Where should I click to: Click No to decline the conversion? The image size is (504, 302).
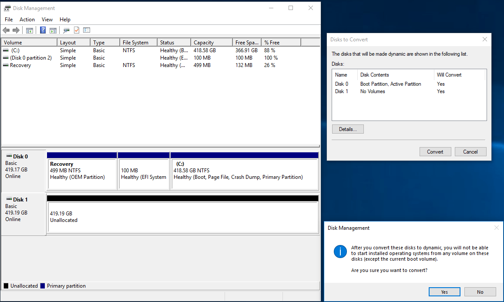pos(480,292)
